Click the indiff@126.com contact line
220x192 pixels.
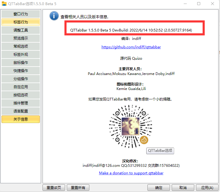(x=131, y=166)
